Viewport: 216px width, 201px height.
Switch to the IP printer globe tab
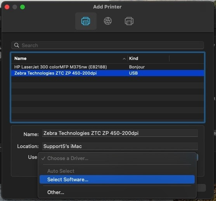108,21
